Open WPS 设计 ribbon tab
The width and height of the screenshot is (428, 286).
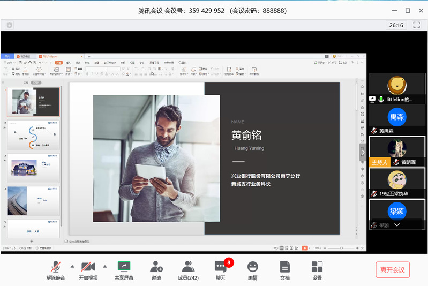(x=78, y=63)
